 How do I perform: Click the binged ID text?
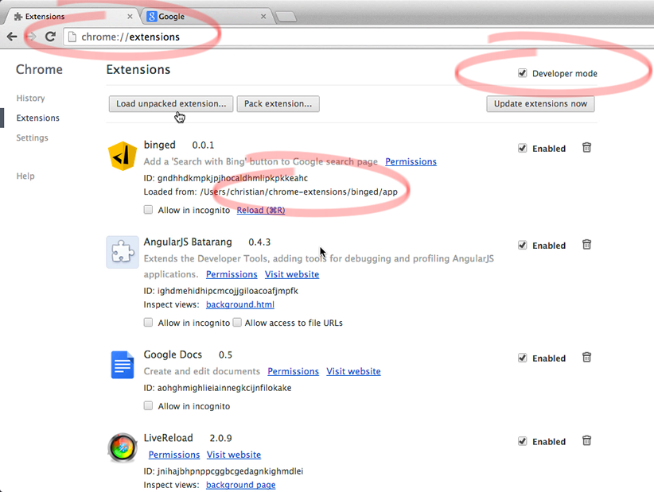pyautogui.click(x=226, y=178)
